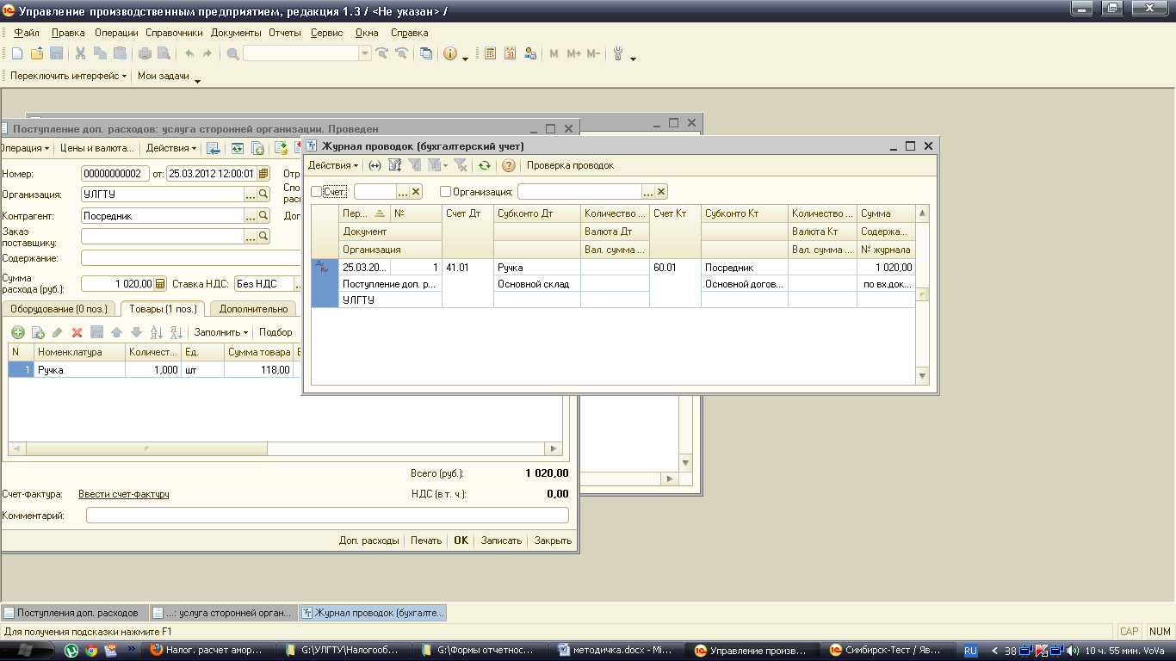
Task: Open the Документы menu
Action: 236,33
